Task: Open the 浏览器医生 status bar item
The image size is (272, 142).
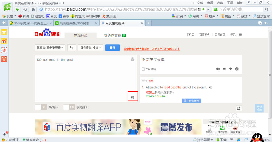Action: pyautogui.click(x=203, y=140)
